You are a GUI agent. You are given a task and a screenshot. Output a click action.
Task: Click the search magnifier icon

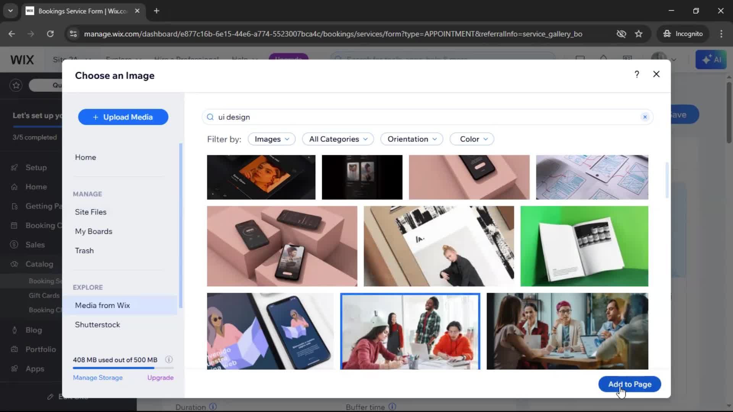point(210,117)
